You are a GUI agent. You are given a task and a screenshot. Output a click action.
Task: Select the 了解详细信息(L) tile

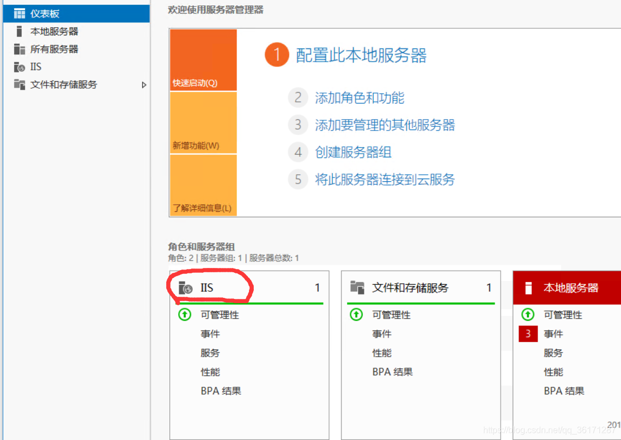click(203, 185)
